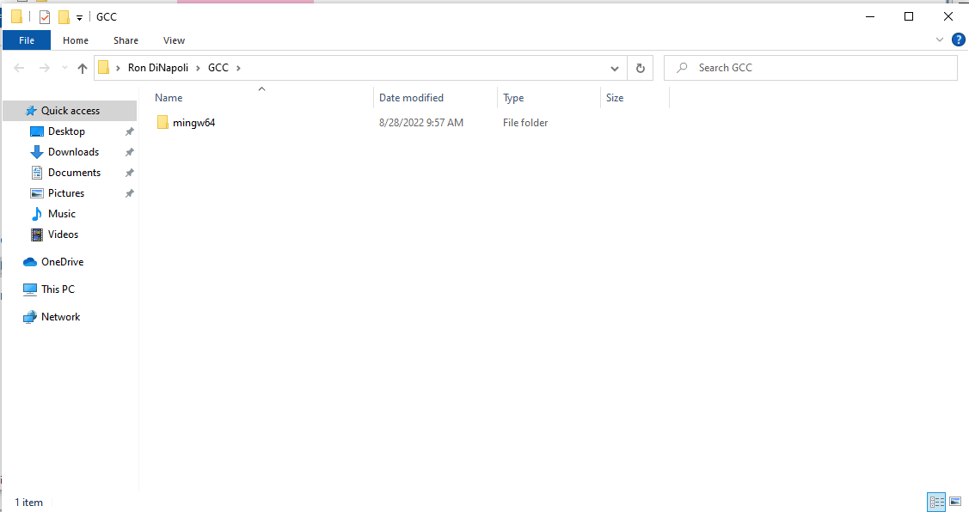Image resolution: width=969 pixels, height=512 pixels.
Task: Expand the ribbon with the chevron
Action: (940, 40)
